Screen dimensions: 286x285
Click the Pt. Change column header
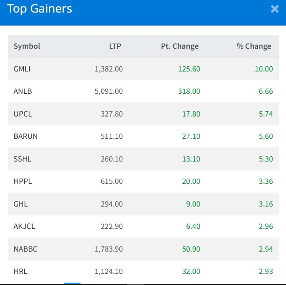179,46
